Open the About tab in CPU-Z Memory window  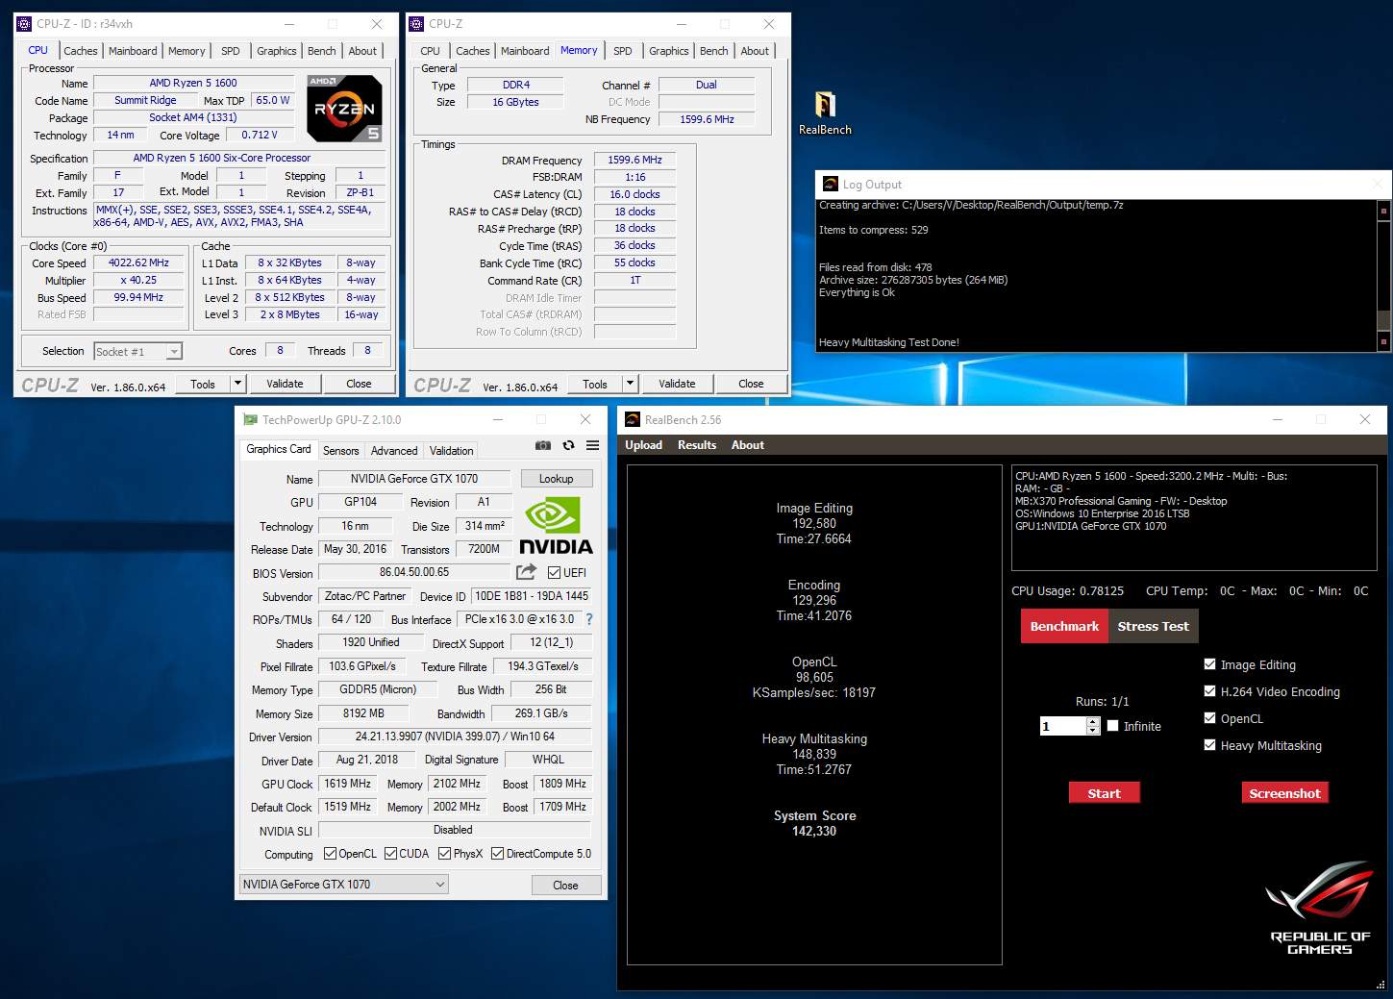755,51
